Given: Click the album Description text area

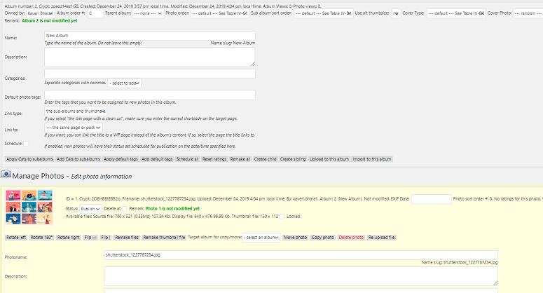Looking at the screenshot, I should (150, 57).
